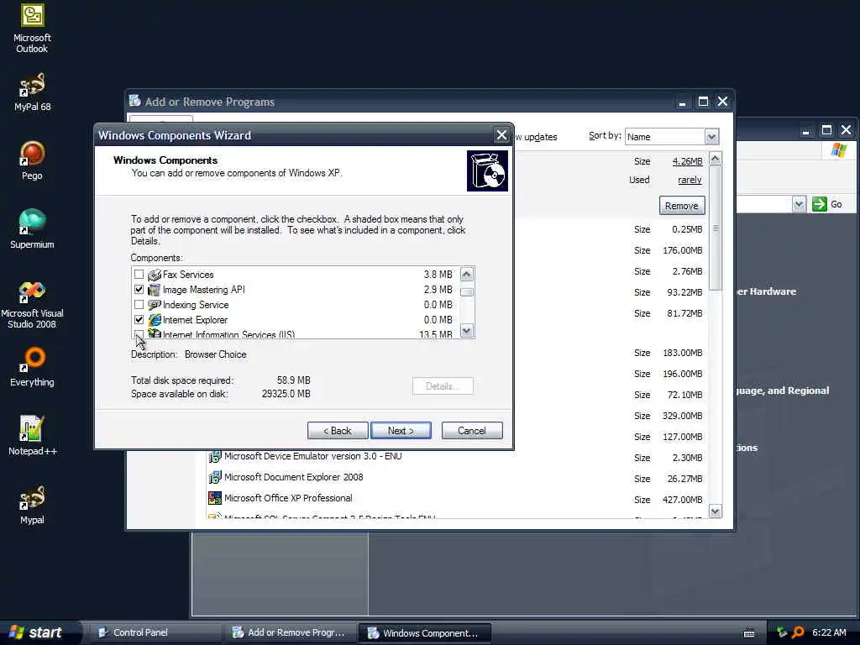
Task: Select Microsoft Device Emulator version 3.0 entry
Action: coord(312,456)
